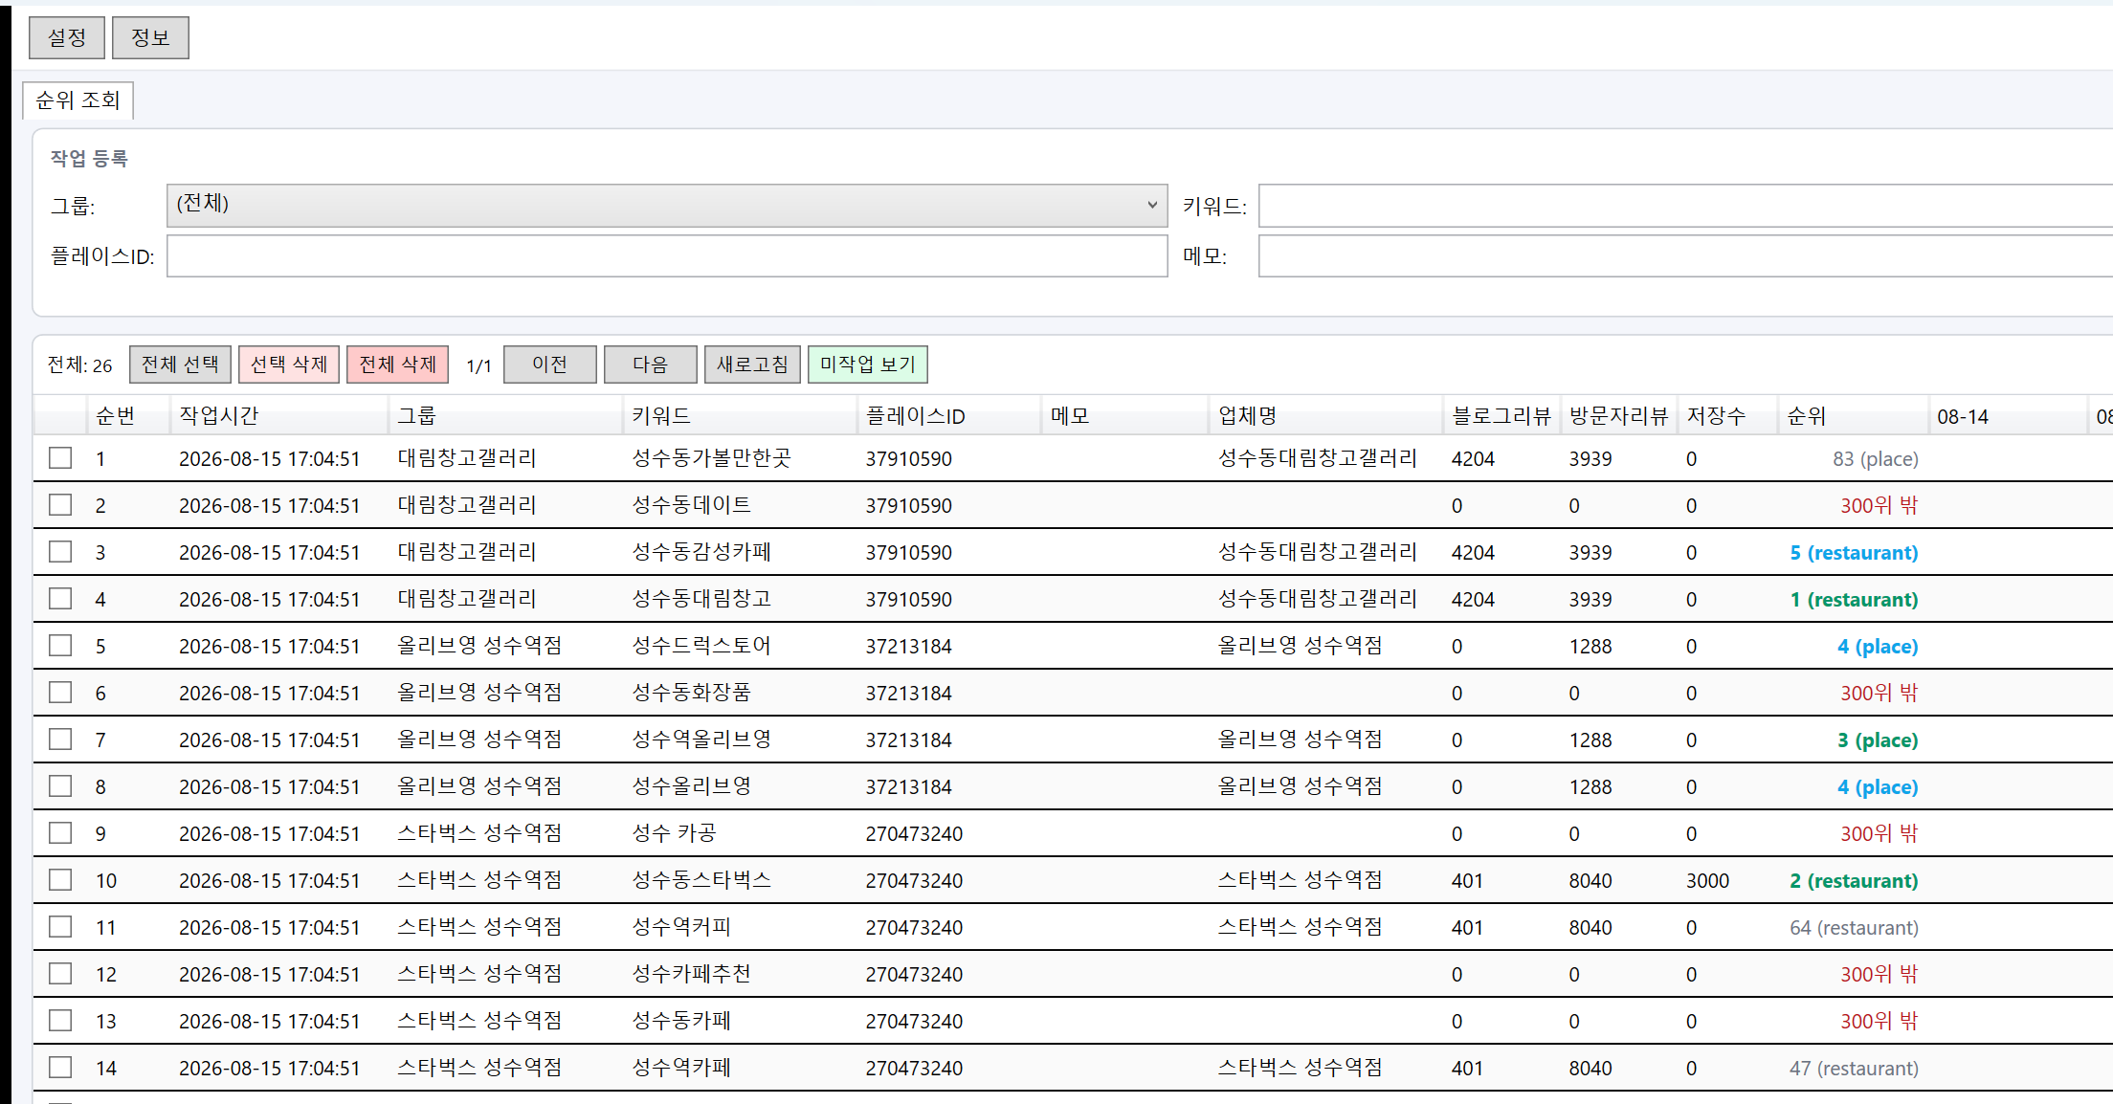This screenshot has width=2113, height=1104.
Task: Tick the checkbox for row 10 성수동스타벅스
Action: 60,880
